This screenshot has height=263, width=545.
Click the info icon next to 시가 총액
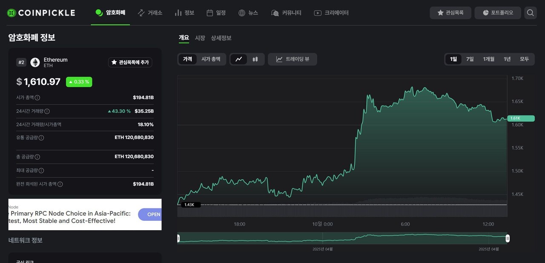(37, 98)
